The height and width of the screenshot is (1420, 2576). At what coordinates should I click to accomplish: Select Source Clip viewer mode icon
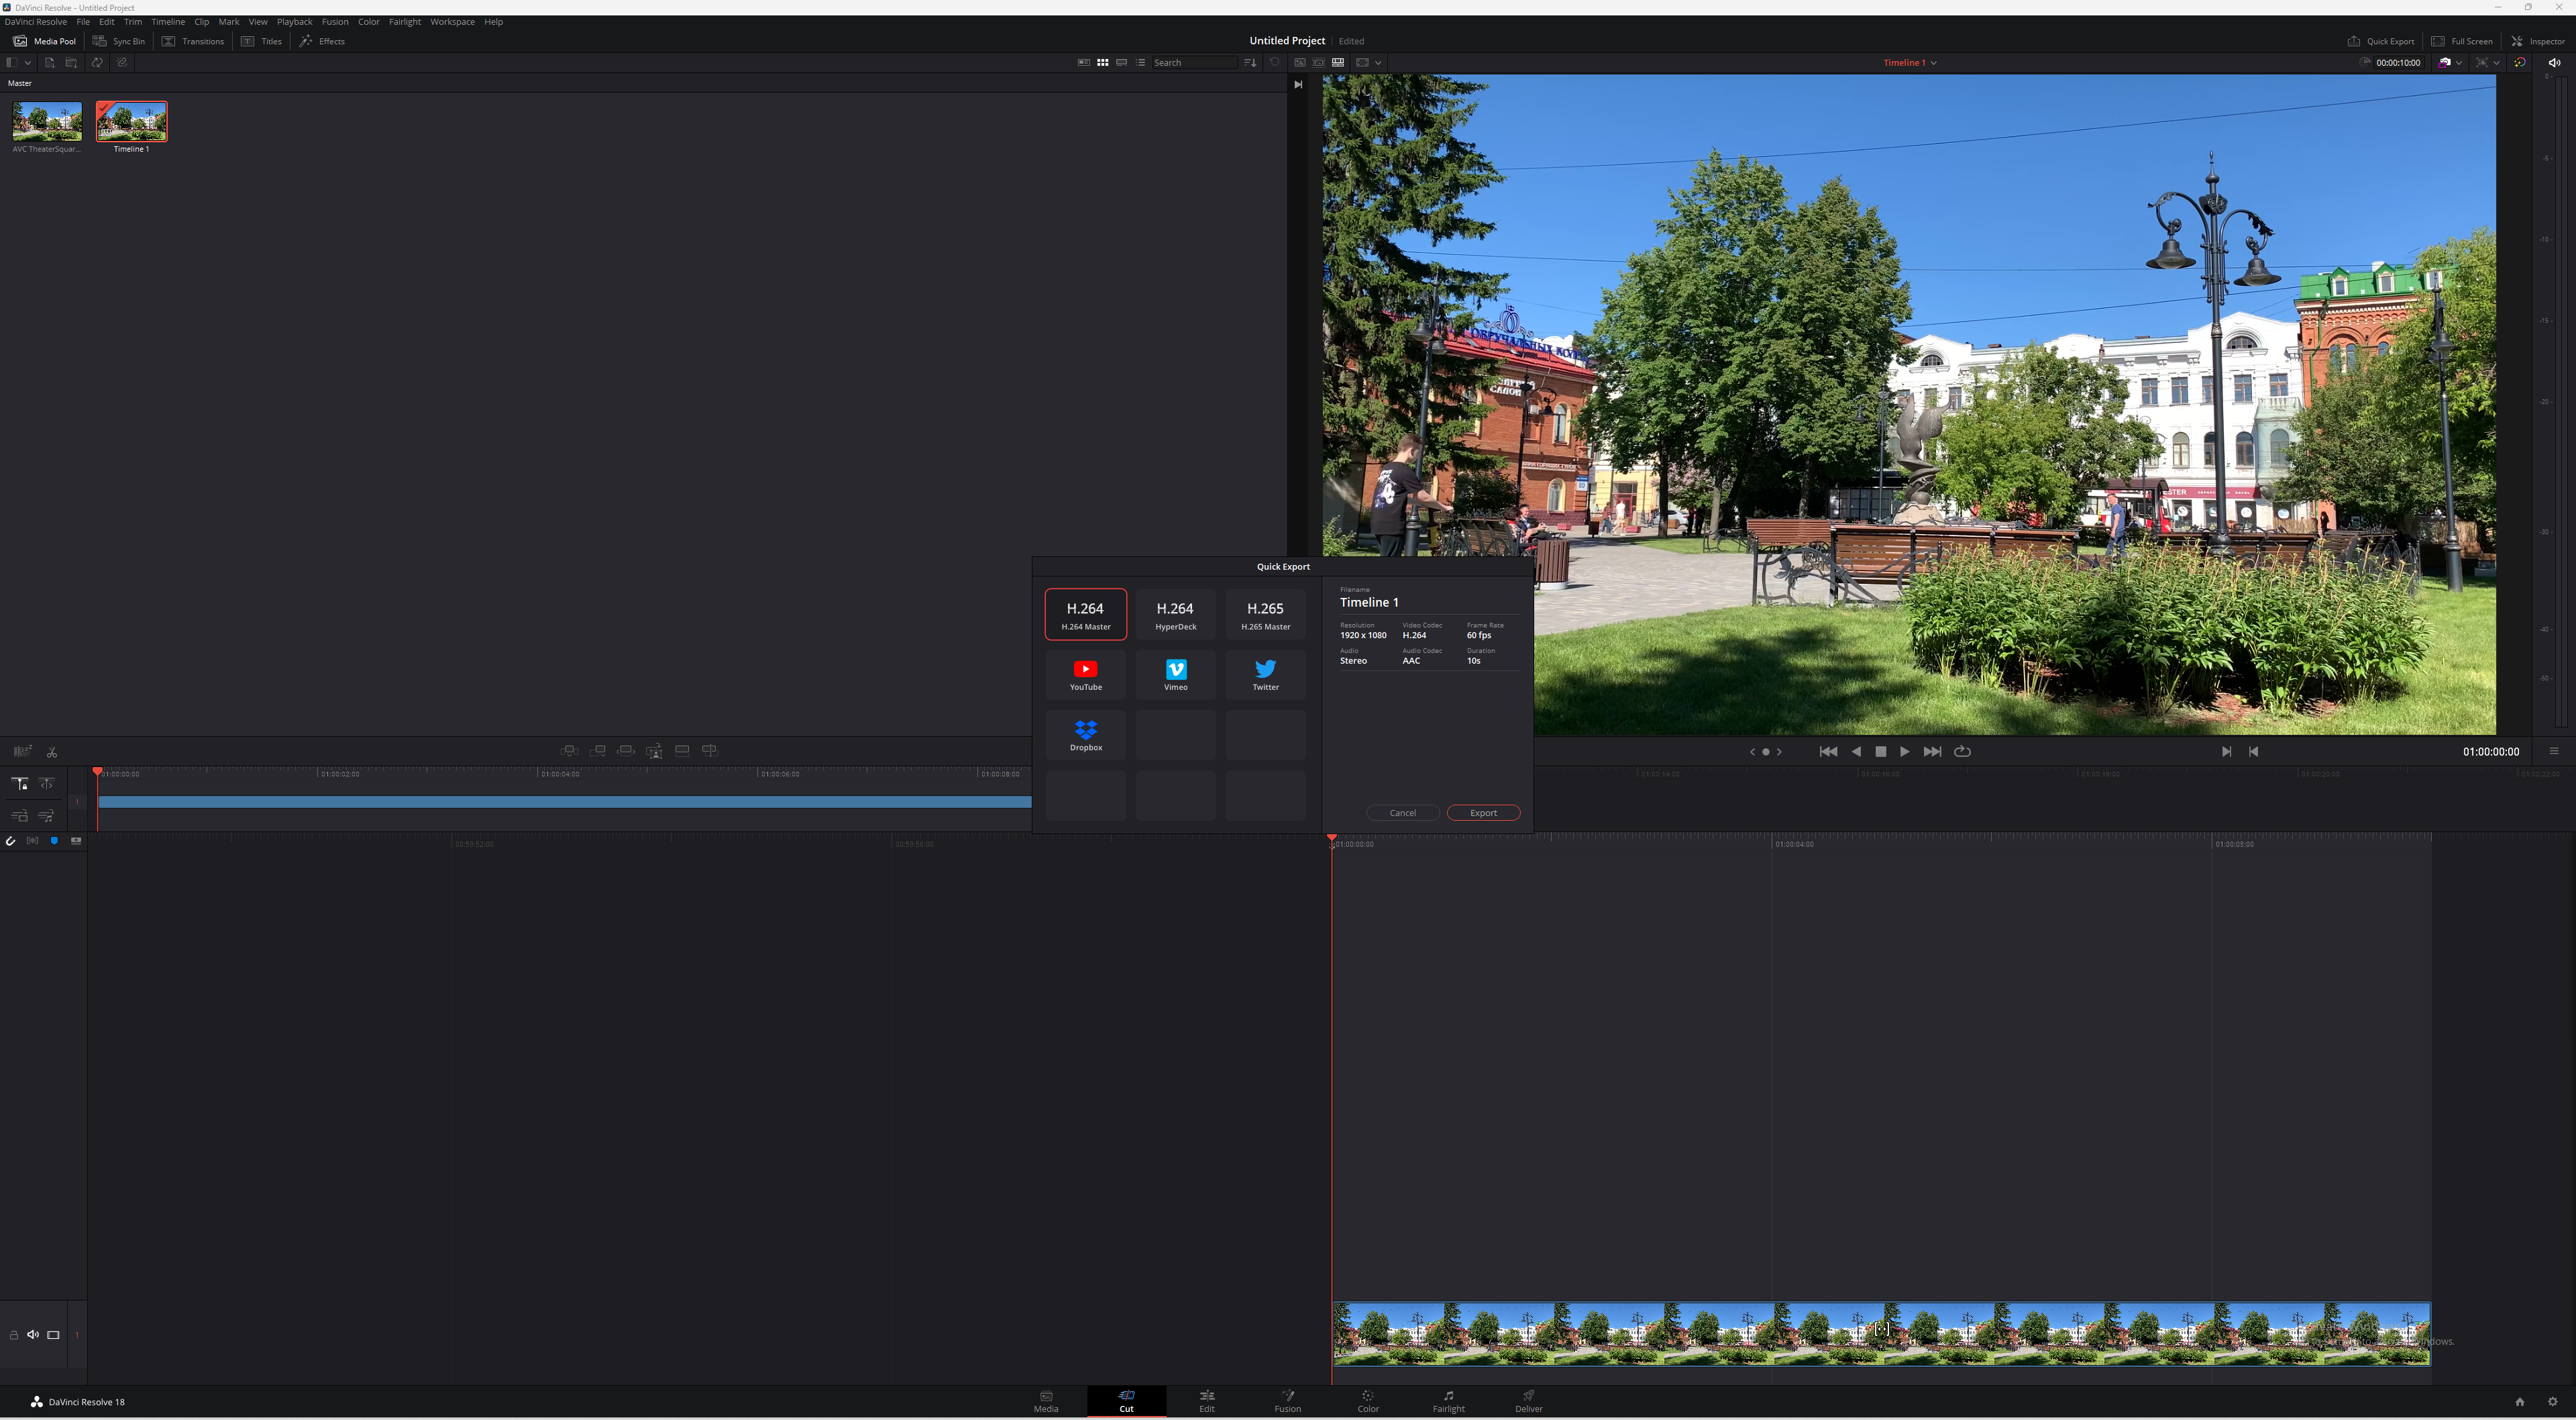click(1299, 63)
